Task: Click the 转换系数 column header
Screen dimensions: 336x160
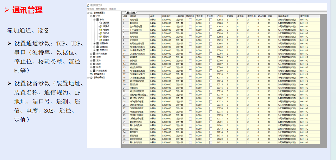Action: (x=168, y=16)
